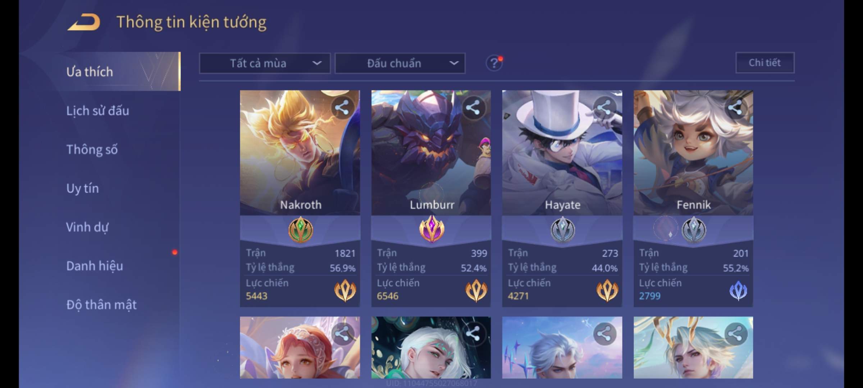Open the Chi tiết details button
Screen dimensions: 863x388
click(765, 63)
